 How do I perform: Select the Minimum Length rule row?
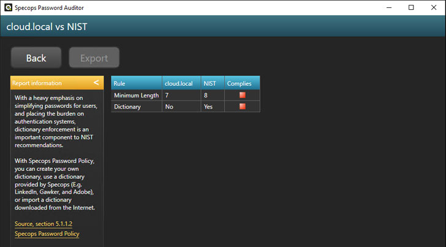[x=136, y=95]
